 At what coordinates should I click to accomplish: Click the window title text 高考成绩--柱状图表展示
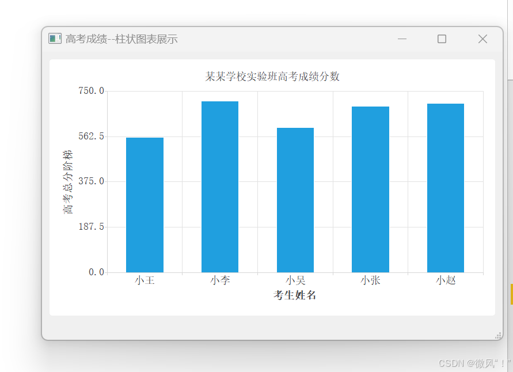pos(121,39)
